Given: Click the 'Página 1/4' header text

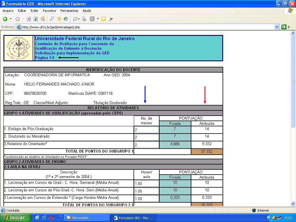Looking at the screenshot, I should [x=45, y=58].
